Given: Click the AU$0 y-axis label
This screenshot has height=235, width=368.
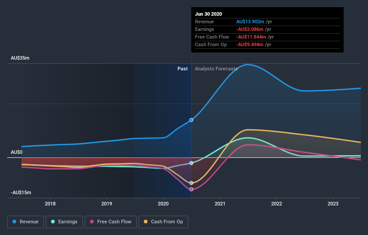Looking at the screenshot, I should [x=17, y=152].
